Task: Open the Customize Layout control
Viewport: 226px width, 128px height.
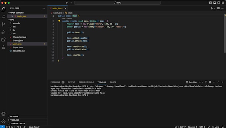Action: point(223,3)
